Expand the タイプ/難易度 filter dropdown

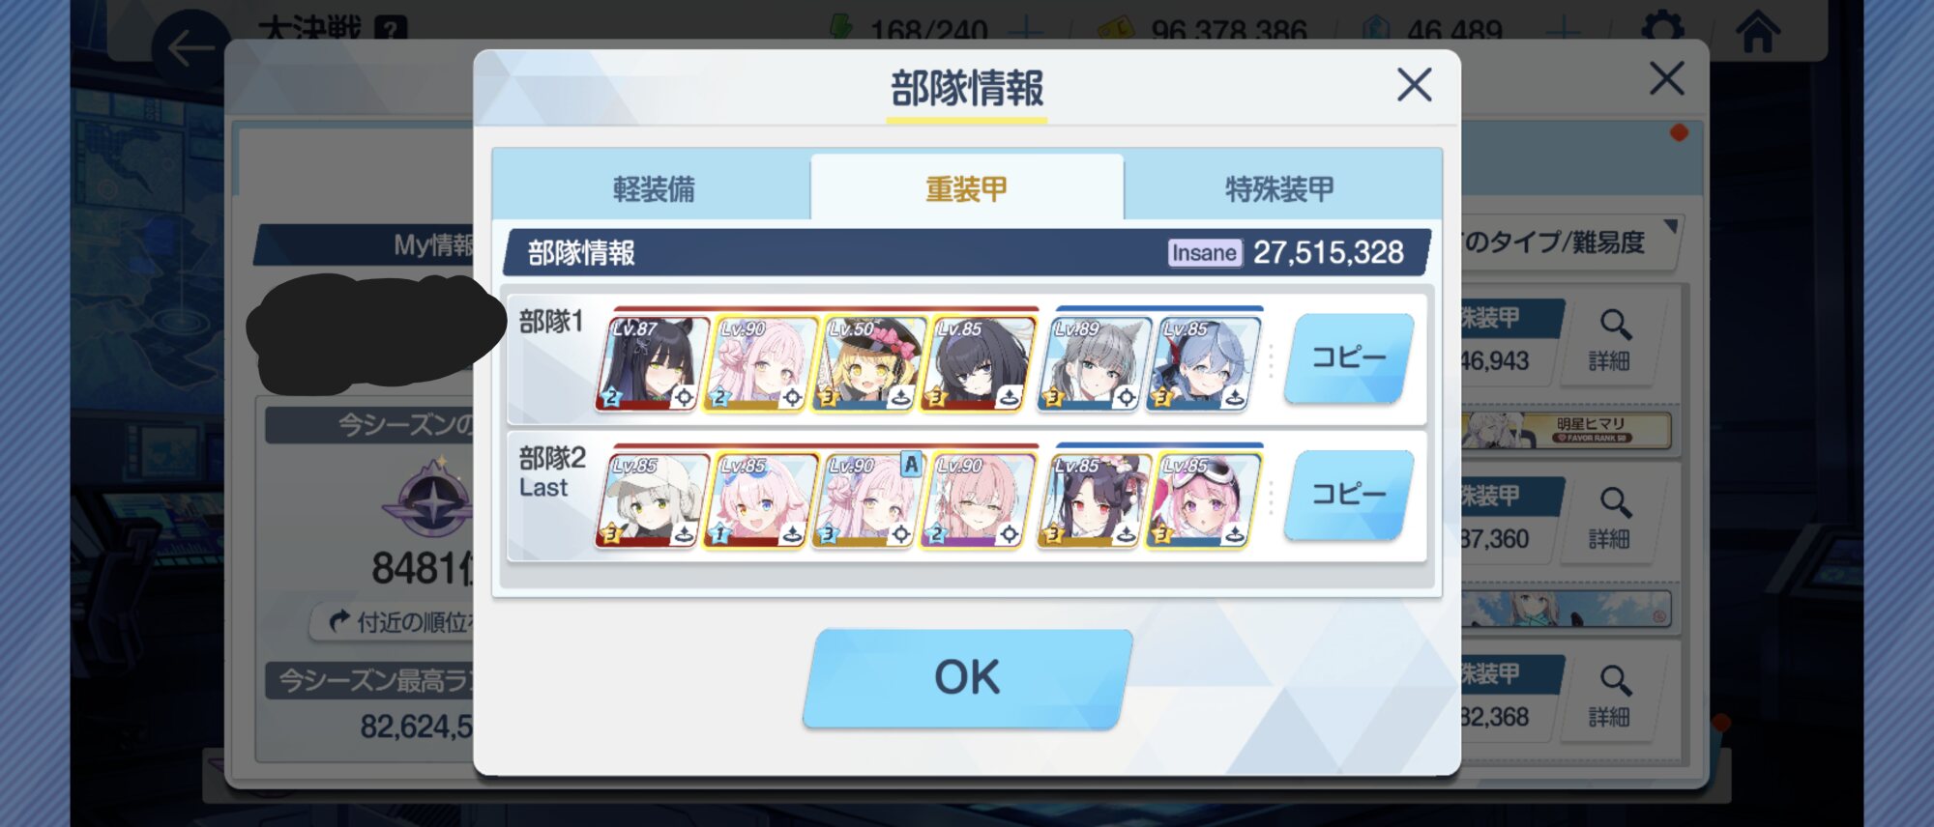click(1568, 242)
